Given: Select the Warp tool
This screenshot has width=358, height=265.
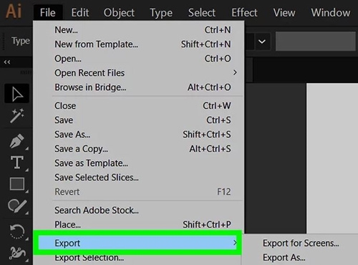Looking at the screenshot, I should coord(17,253).
